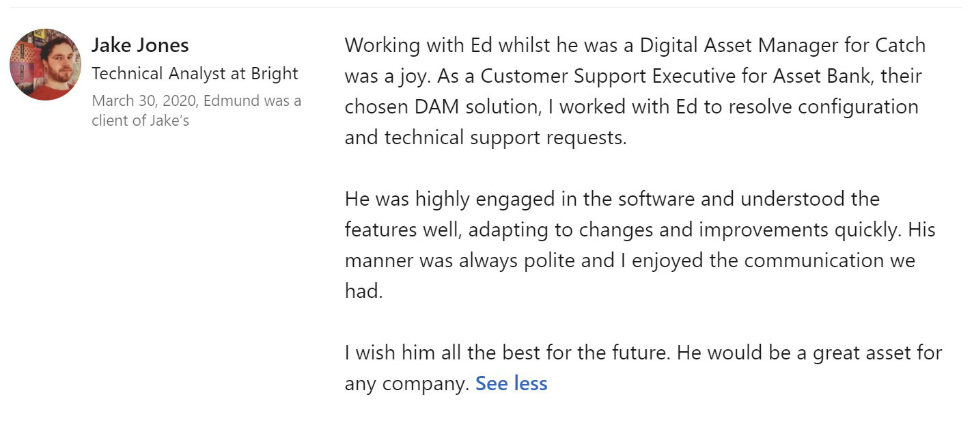Collapse the recommendation with See less
This screenshot has height=423, width=974.
pyautogui.click(x=512, y=383)
